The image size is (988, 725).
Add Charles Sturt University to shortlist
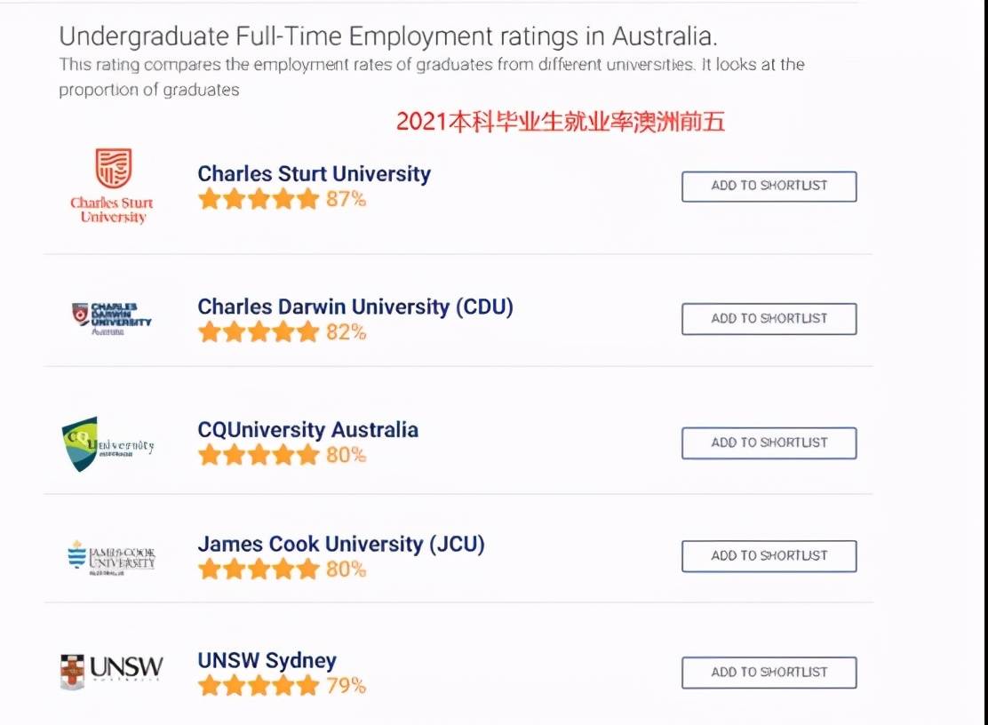[x=769, y=187]
